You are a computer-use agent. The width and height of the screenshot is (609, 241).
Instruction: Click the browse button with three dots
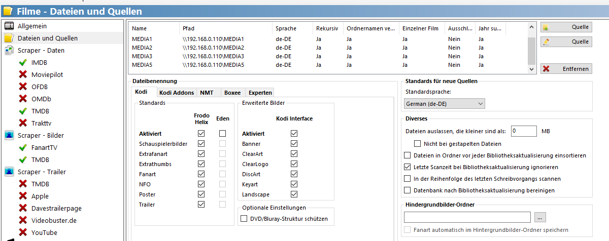point(540,217)
